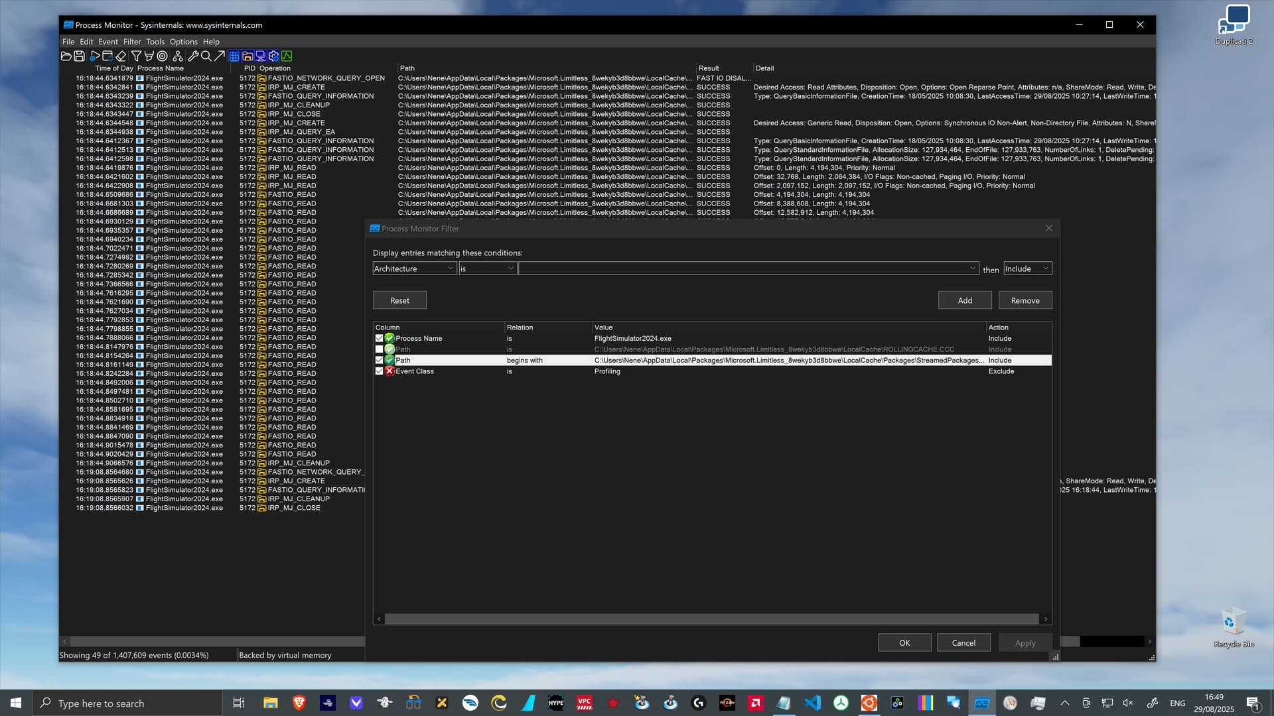This screenshot has height=716, width=1274.
Task: Save events with the floppy disk icon
Action: click(79, 56)
